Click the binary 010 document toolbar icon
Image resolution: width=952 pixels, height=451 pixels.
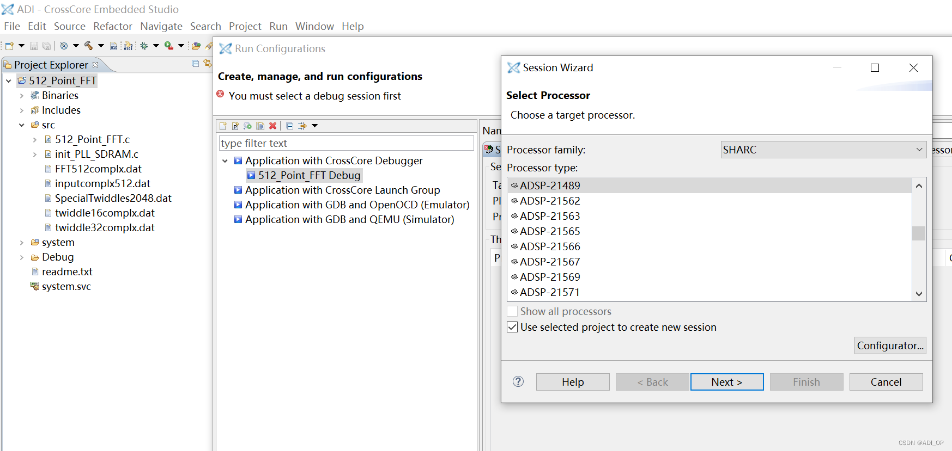[x=113, y=46]
